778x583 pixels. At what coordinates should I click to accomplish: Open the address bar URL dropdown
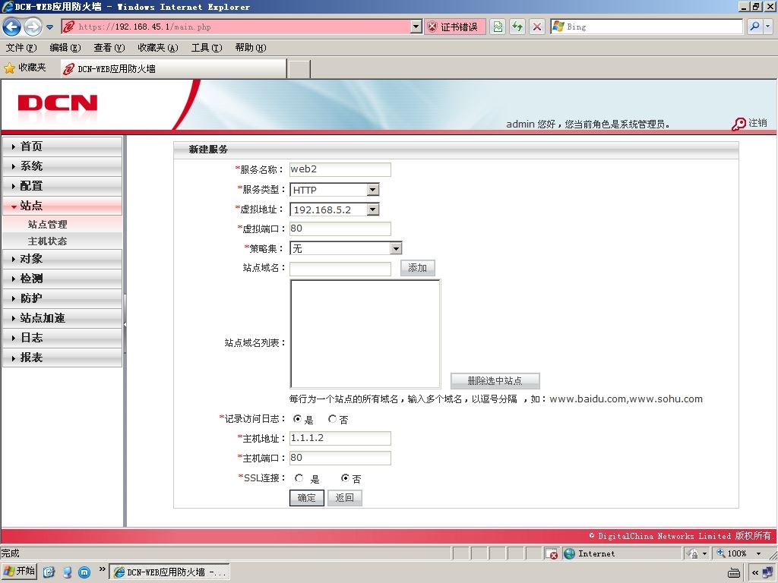(x=416, y=27)
